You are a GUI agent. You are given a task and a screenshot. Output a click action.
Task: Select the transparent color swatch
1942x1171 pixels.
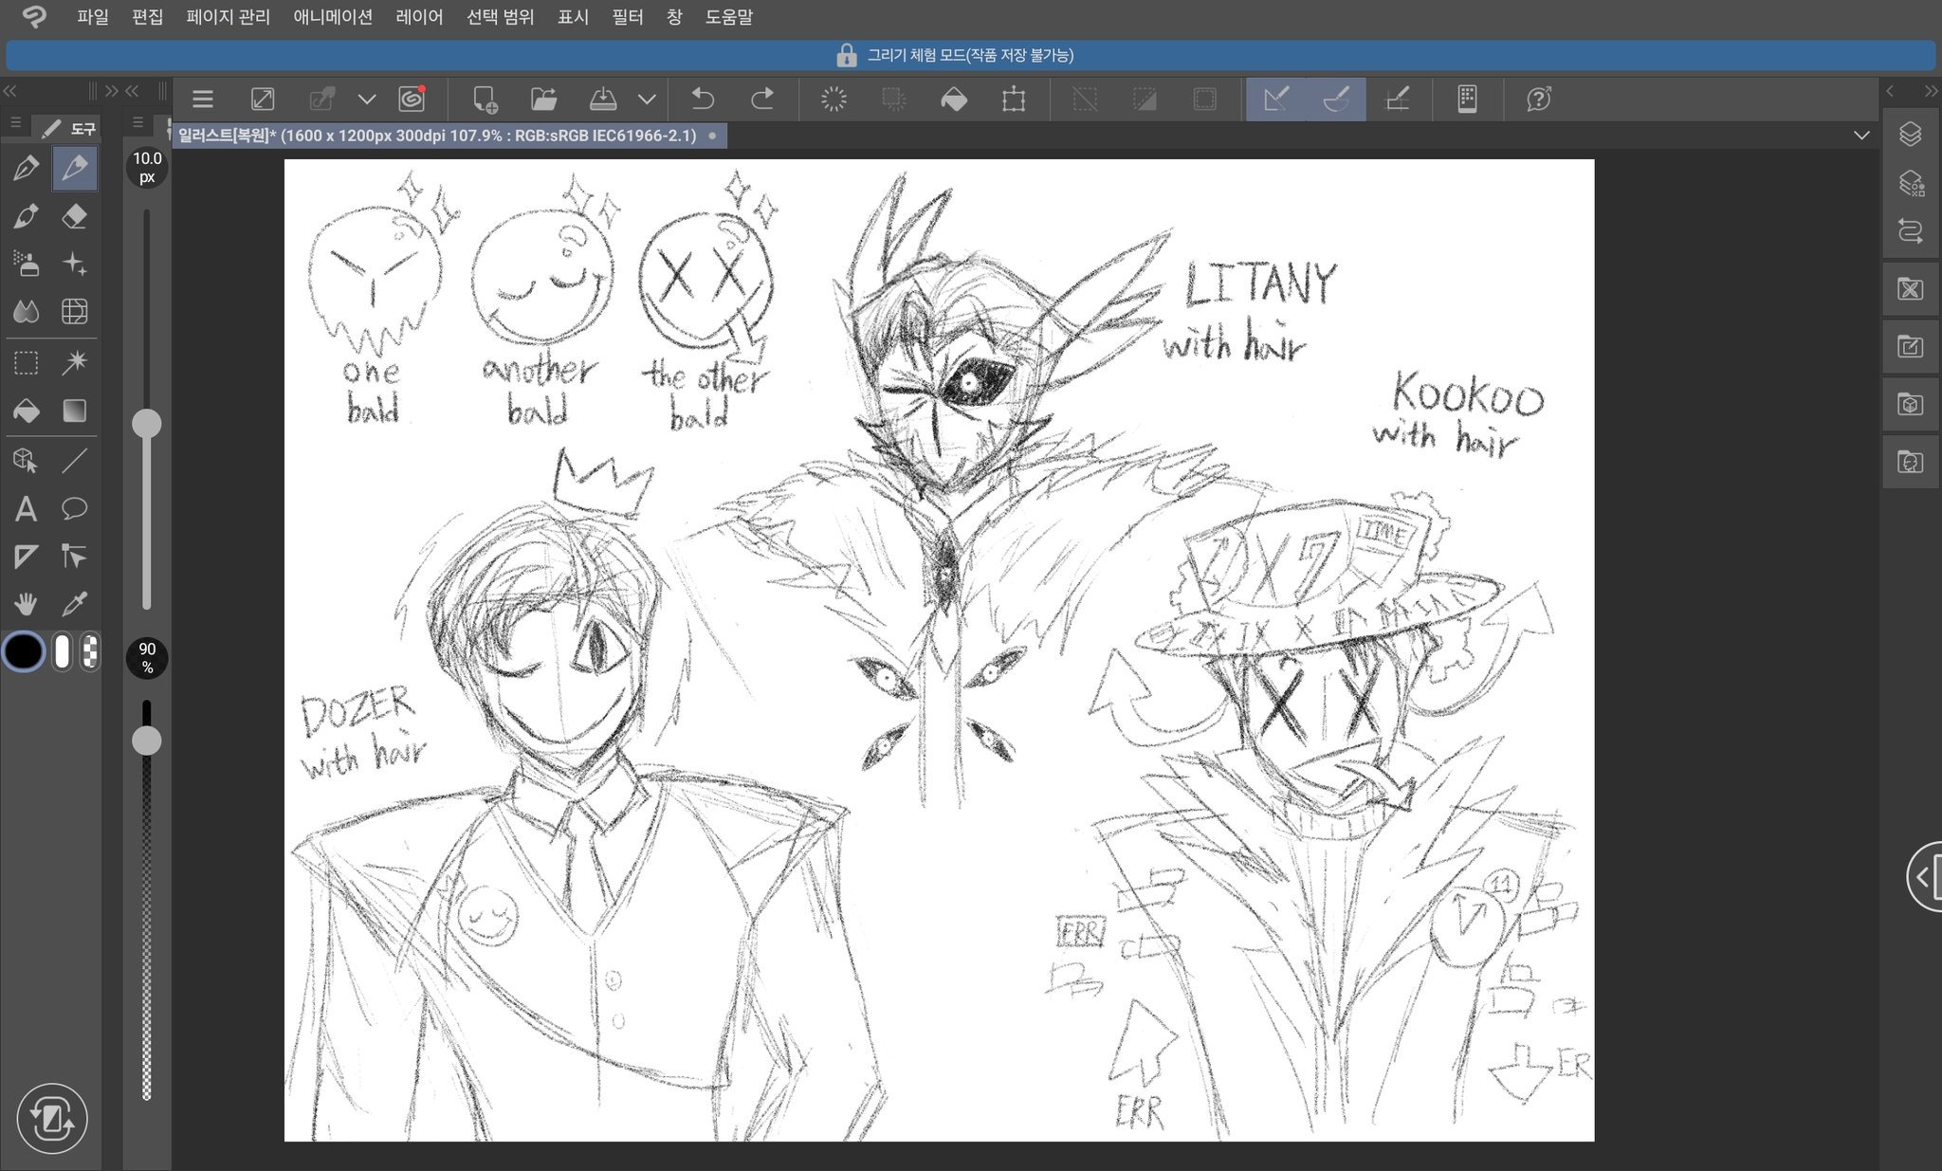pyautogui.click(x=90, y=652)
